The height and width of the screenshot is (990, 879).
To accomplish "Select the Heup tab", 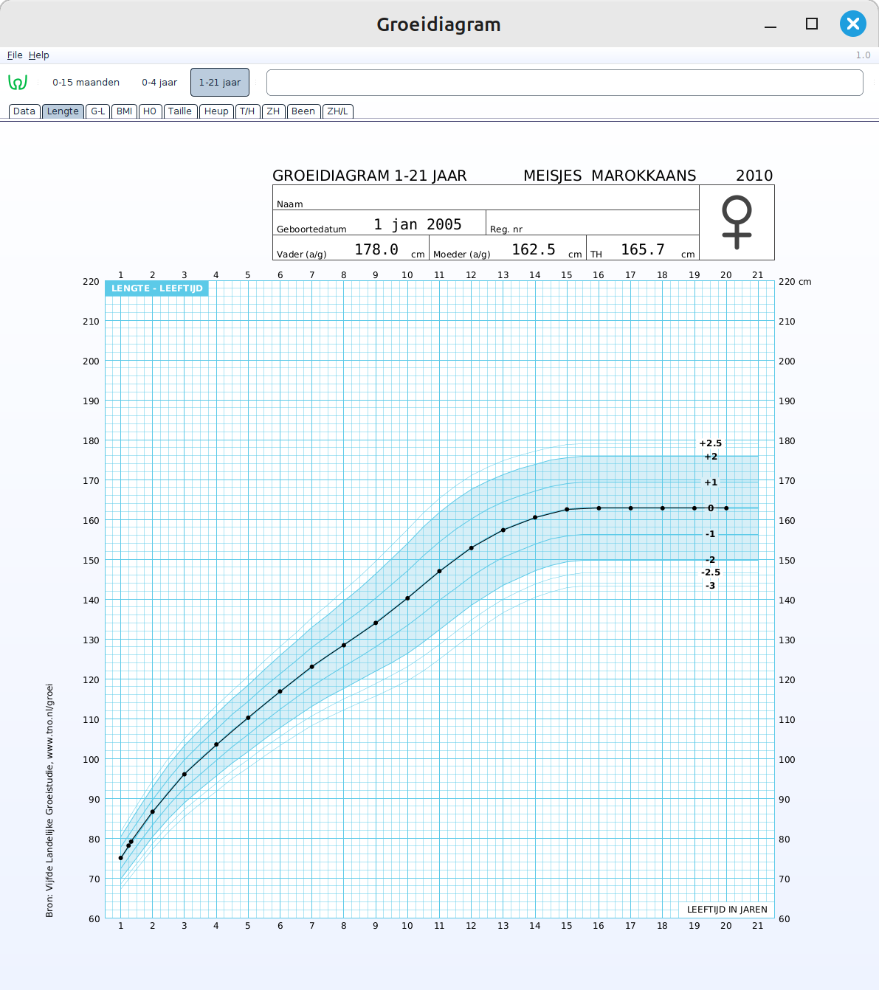I will [216, 111].
